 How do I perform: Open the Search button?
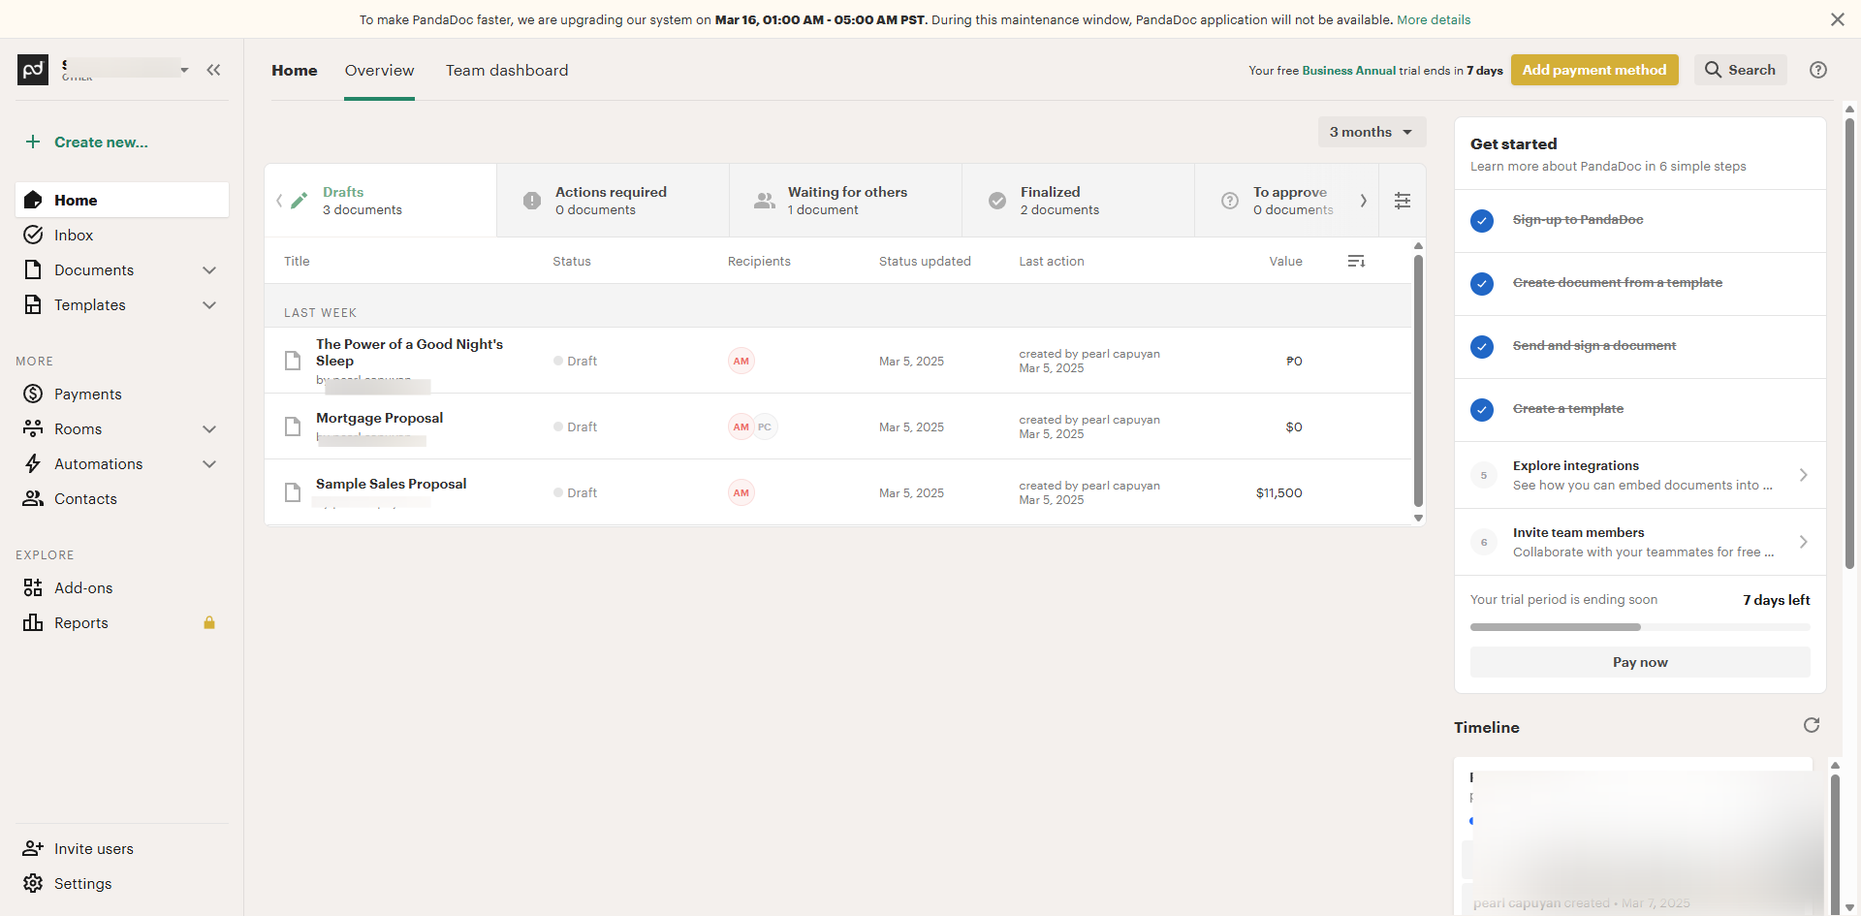pyautogui.click(x=1741, y=70)
